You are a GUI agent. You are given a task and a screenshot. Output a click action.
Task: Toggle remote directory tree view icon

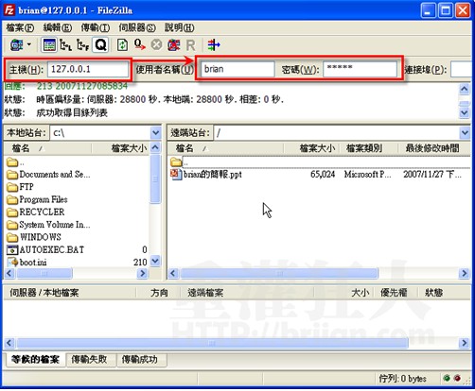[x=83, y=45]
